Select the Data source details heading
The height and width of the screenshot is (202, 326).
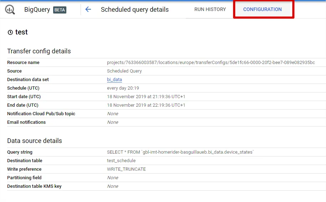coord(35,141)
